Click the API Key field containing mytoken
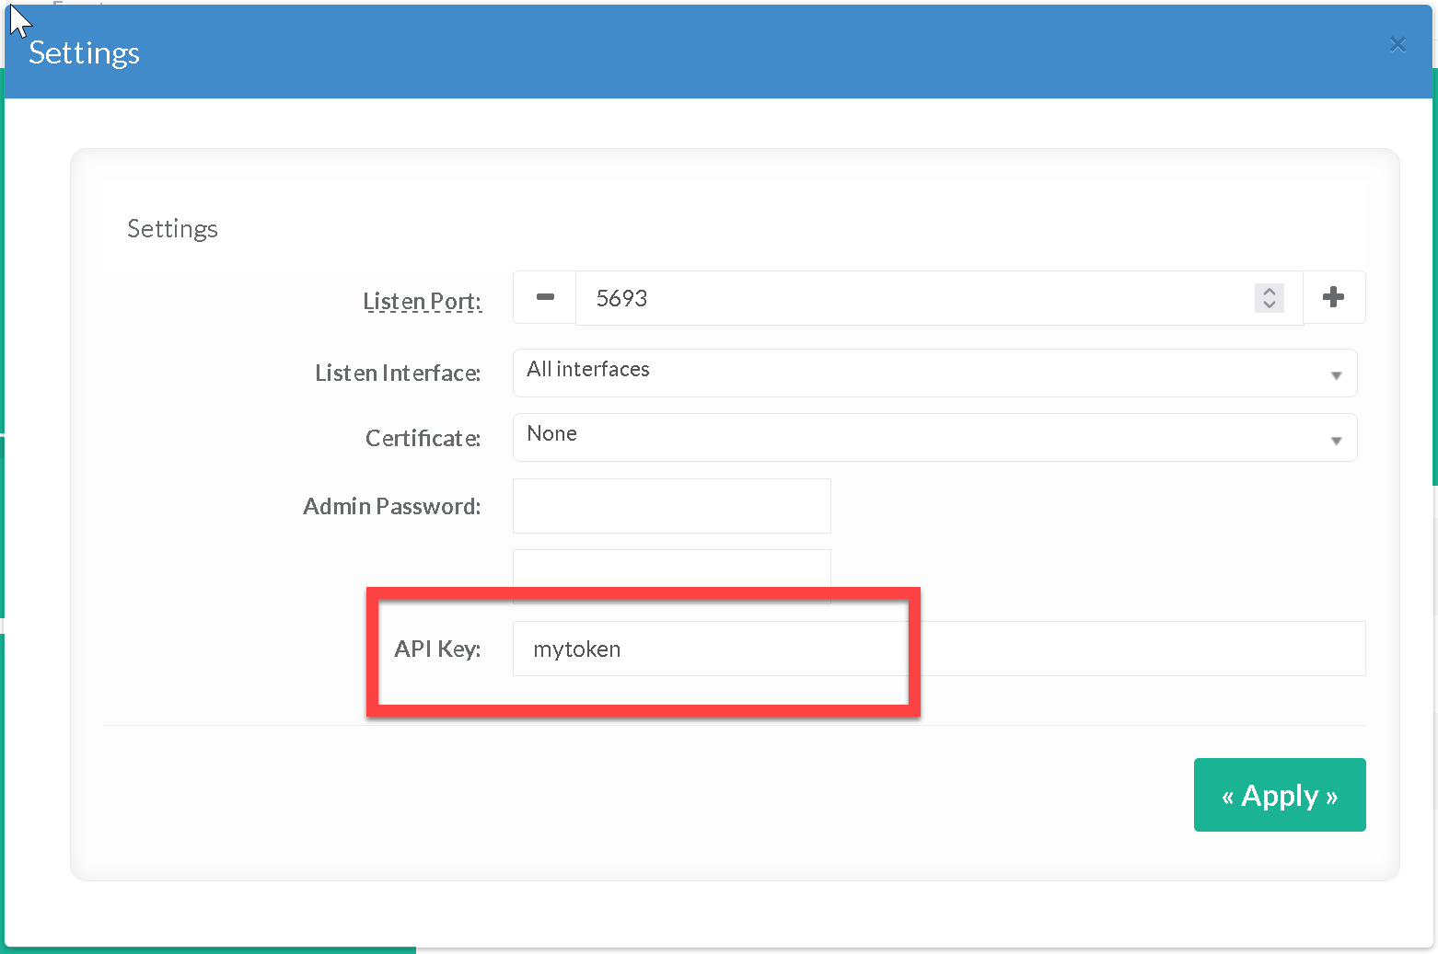Image resolution: width=1438 pixels, height=954 pixels. point(939,649)
